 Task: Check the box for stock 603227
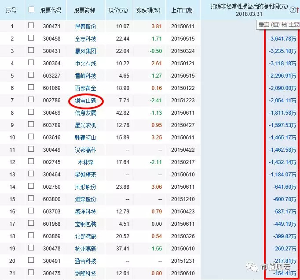pyautogui.click(x=31, y=75)
